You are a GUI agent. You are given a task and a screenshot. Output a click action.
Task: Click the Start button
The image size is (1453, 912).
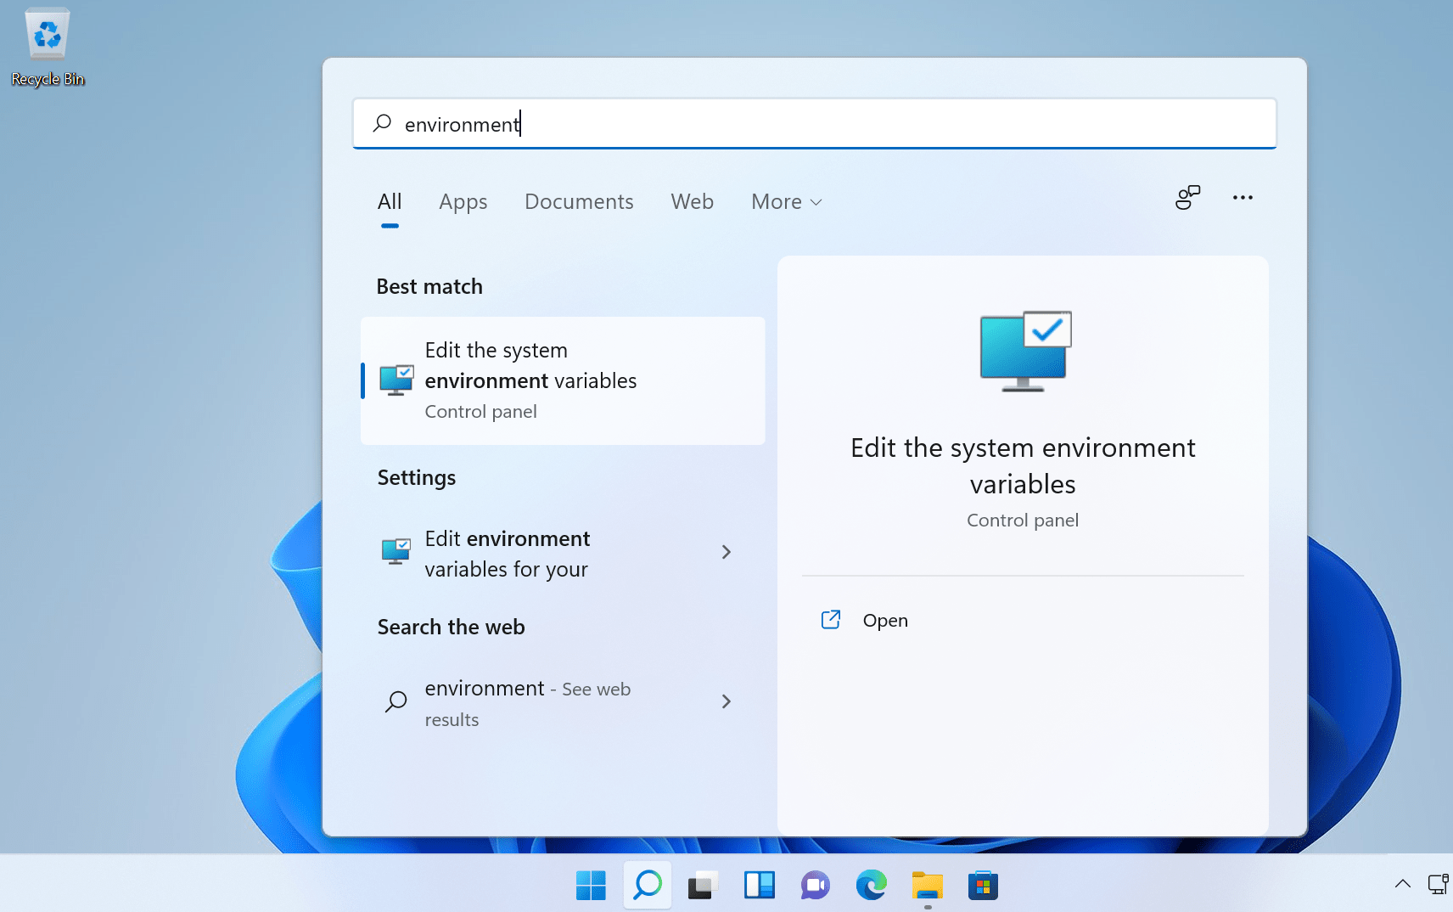coord(591,885)
